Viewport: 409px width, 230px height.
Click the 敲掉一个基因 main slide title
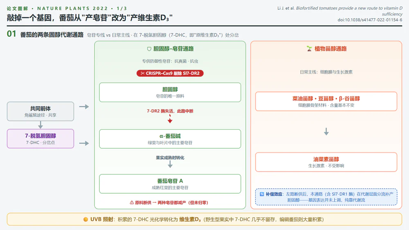pyautogui.click(x=90, y=18)
